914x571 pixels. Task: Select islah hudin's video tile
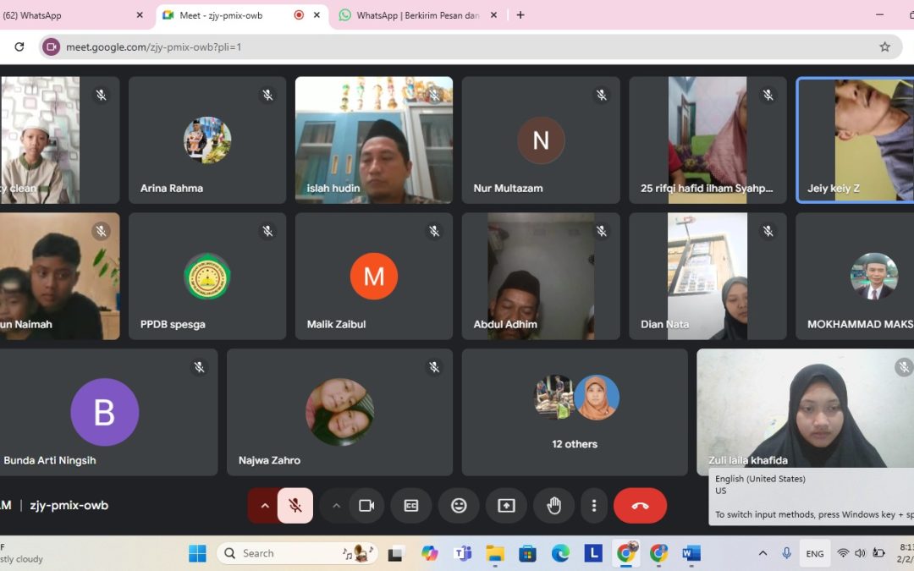pyautogui.click(x=373, y=140)
